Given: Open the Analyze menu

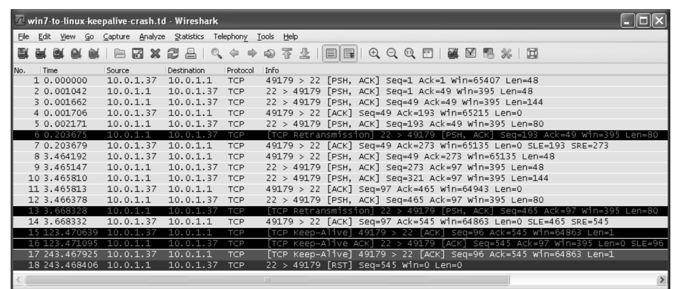Looking at the screenshot, I should point(152,37).
